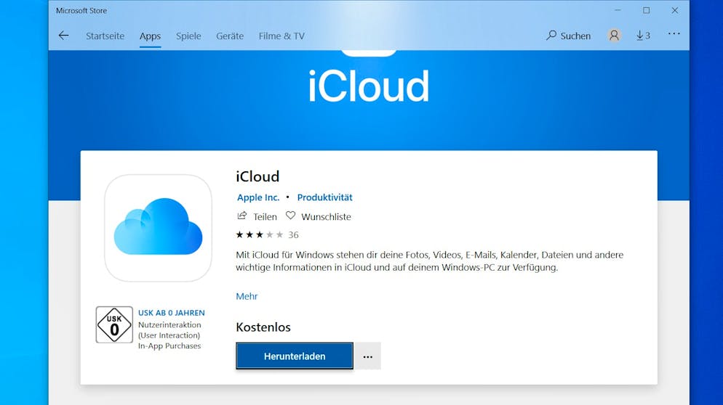The width and height of the screenshot is (723, 405).
Task: Open the Apple Inc. publisher link
Action: (258, 197)
